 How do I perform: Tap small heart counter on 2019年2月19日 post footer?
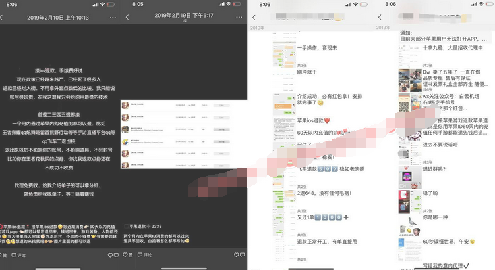(x=236, y=255)
